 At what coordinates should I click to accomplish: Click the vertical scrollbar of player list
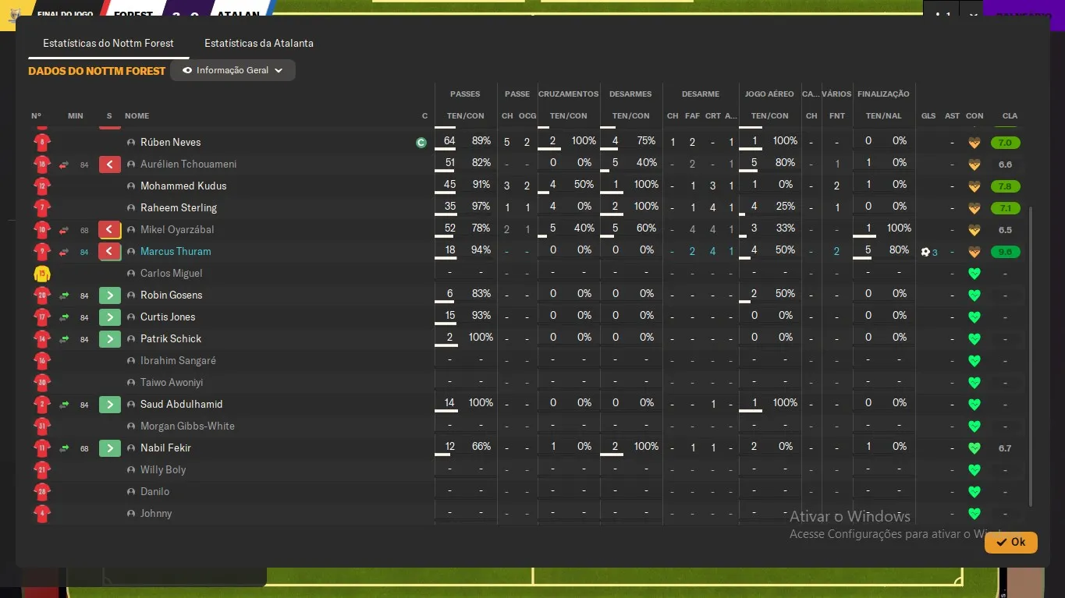(x=1031, y=356)
